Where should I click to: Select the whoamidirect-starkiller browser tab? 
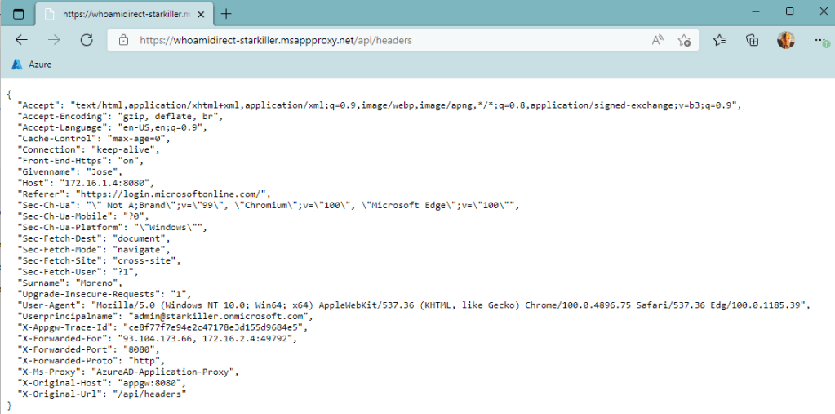point(114,14)
